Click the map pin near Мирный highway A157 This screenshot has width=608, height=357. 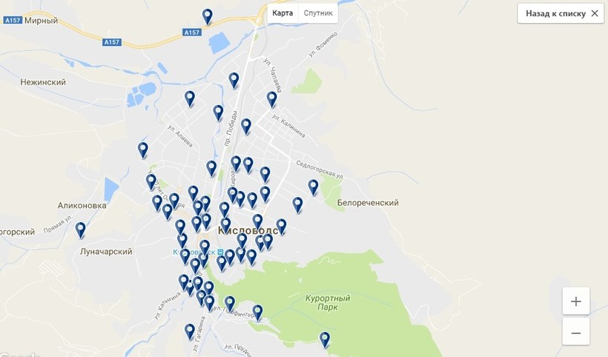coord(208,17)
